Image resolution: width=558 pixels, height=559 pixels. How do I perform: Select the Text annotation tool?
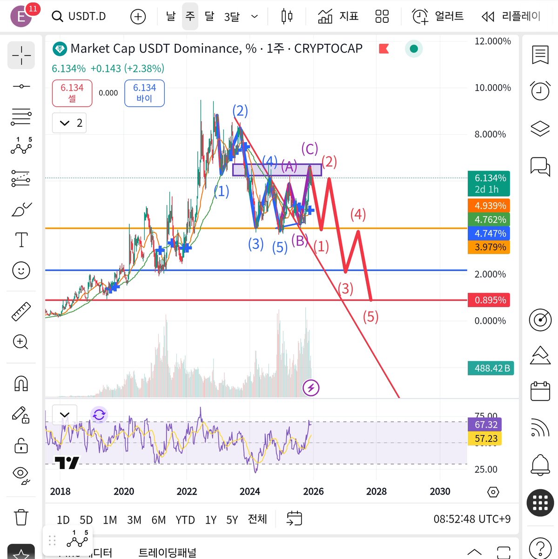pos(21,240)
